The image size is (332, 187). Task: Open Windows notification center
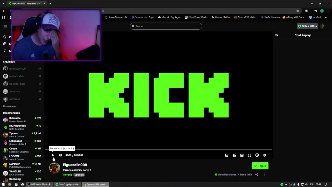(x=325, y=184)
